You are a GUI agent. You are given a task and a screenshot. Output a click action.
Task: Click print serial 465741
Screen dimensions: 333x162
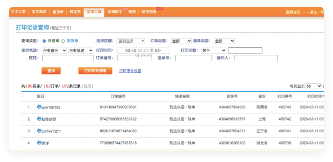coord(285,131)
